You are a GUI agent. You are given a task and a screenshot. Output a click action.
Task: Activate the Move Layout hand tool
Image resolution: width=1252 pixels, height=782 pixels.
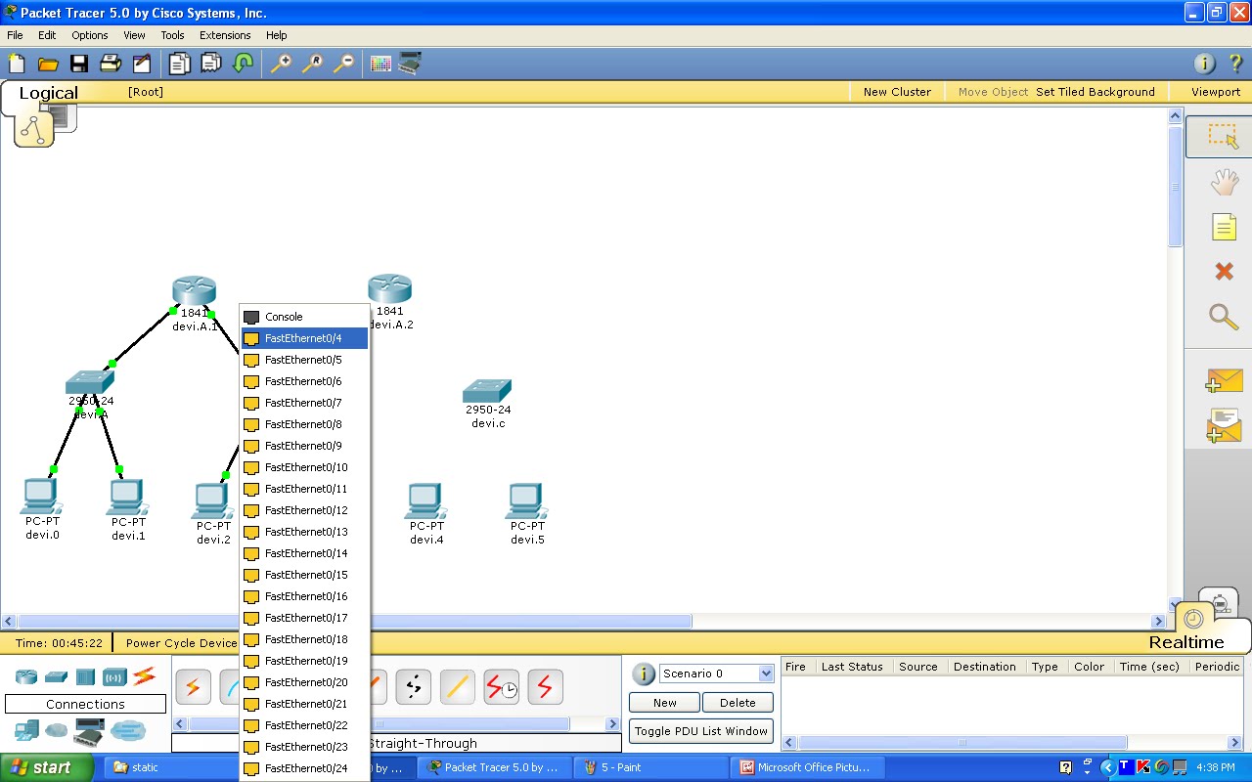1224,182
